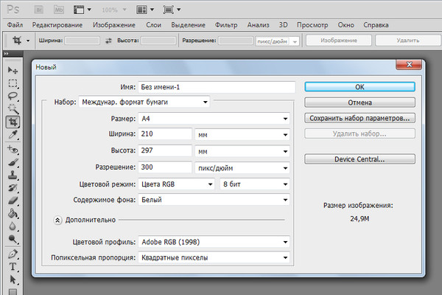Open the Анализ menu

click(259, 25)
